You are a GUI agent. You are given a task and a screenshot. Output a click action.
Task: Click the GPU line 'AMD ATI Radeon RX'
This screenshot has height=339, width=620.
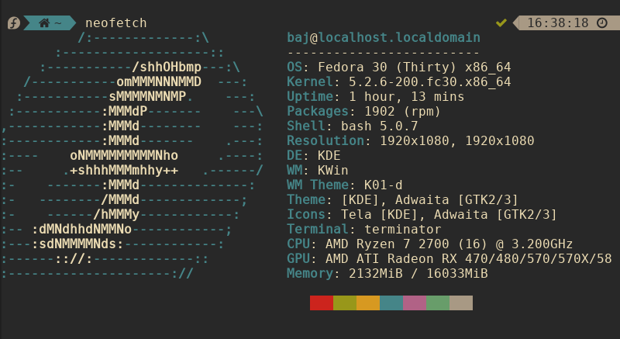391,258
